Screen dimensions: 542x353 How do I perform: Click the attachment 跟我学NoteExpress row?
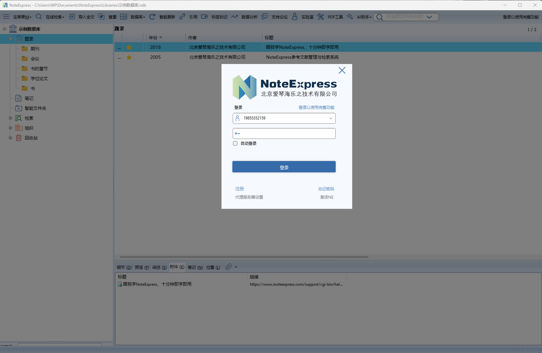click(x=157, y=284)
